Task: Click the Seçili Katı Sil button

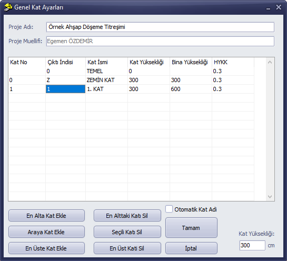Action: coord(127,232)
